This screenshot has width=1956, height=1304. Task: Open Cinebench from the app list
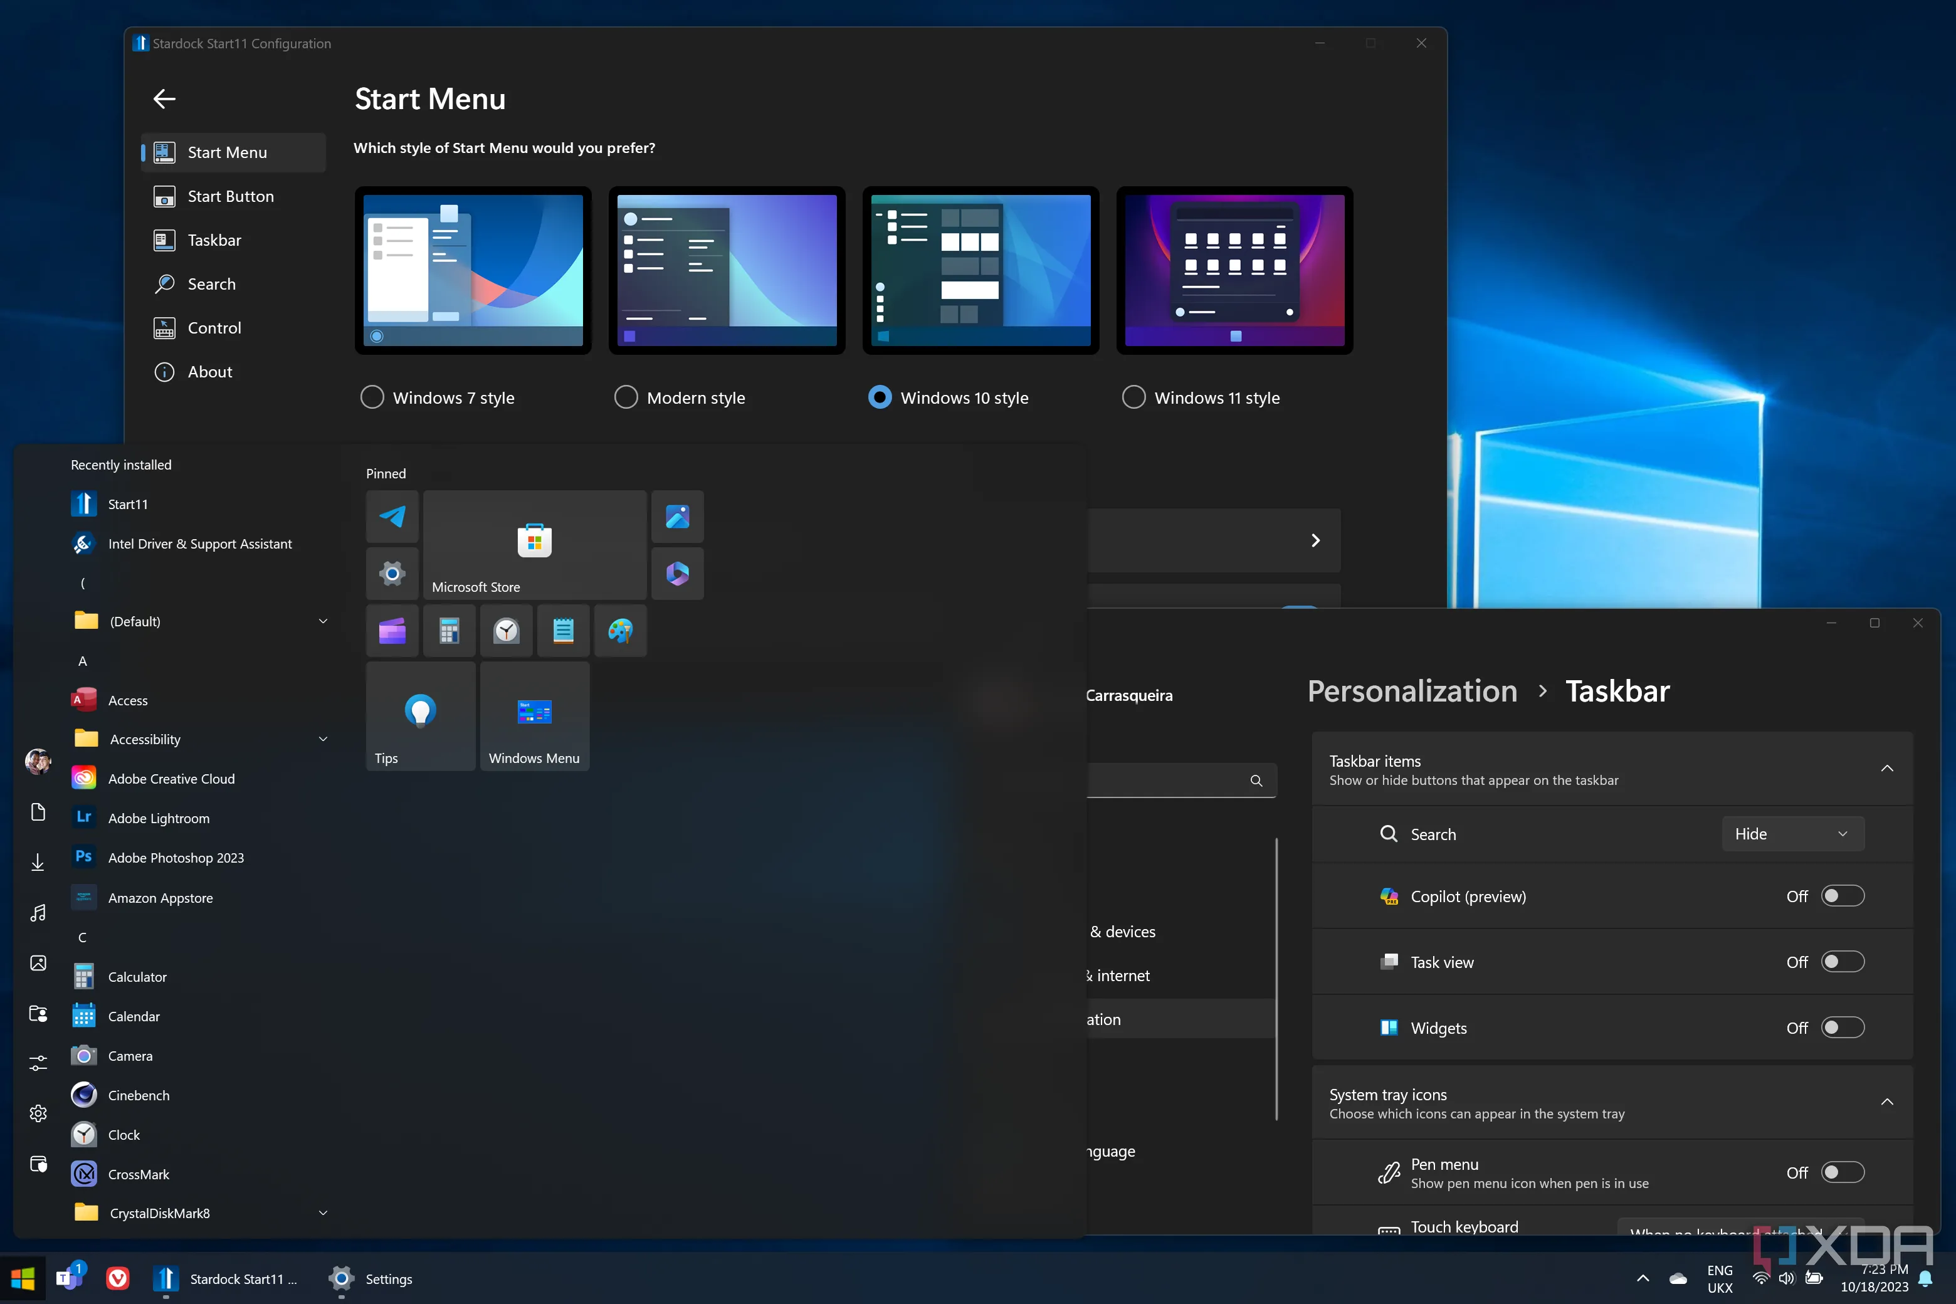click(138, 1095)
